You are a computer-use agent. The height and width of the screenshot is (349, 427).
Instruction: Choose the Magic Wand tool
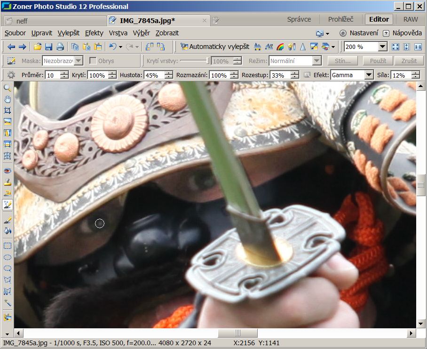tap(8, 302)
